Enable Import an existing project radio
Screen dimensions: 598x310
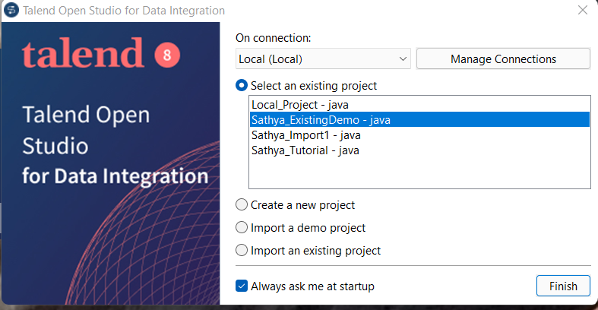click(242, 250)
